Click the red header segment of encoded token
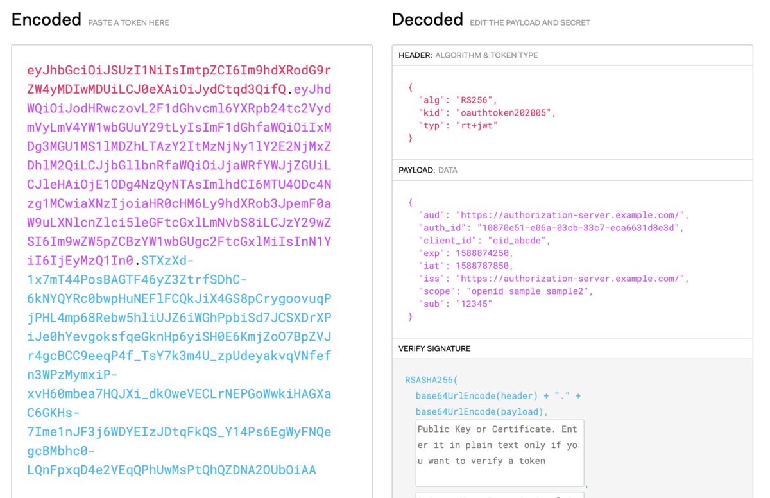Image resolution: width=770 pixels, height=498 pixels. pyautogui.click(x=179, y=79)
